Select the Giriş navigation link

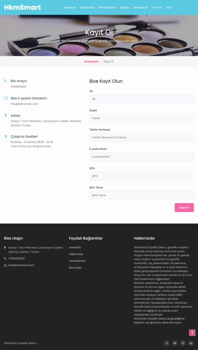169,8
